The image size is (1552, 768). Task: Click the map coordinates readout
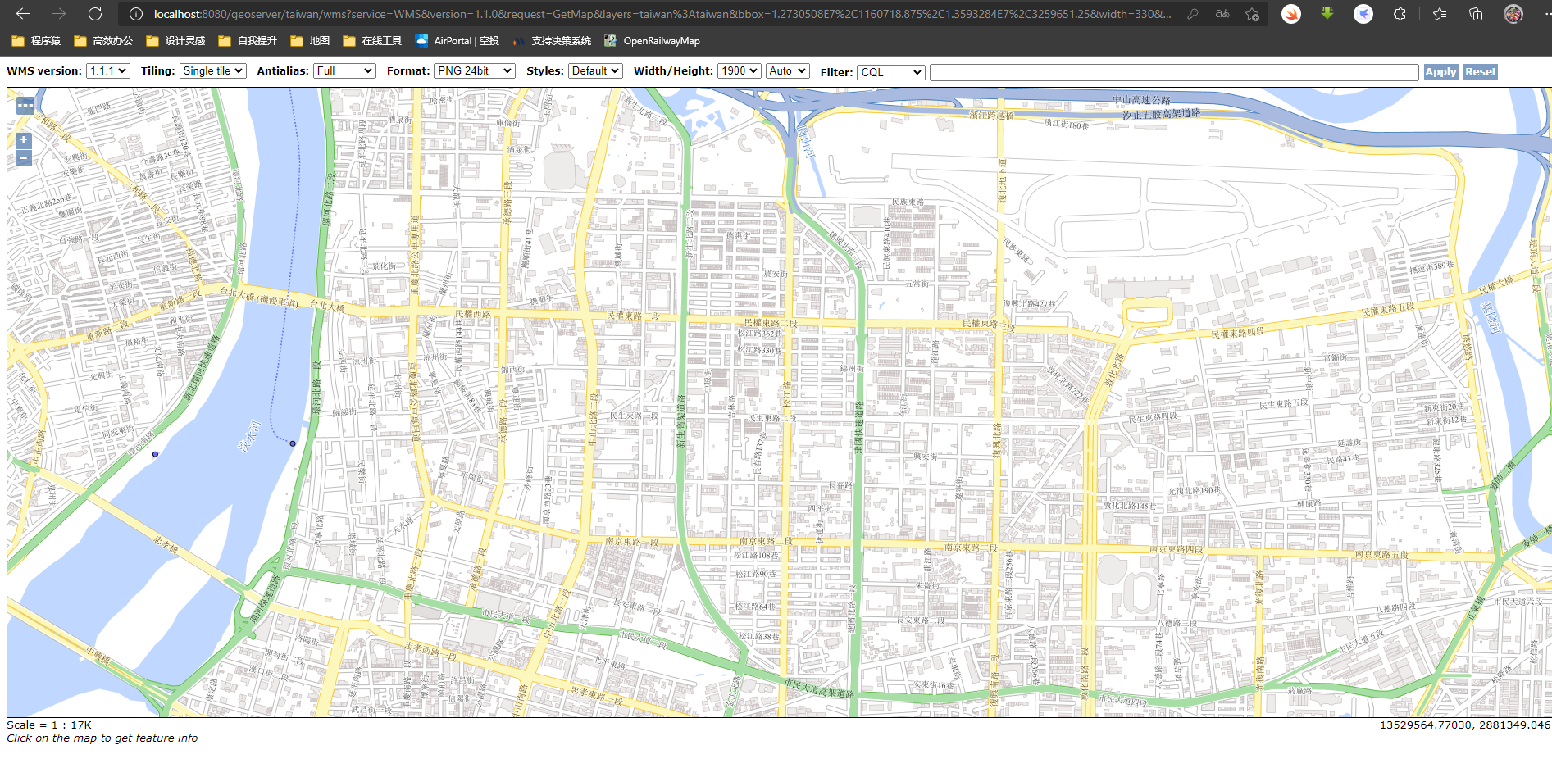(x=1465, y=725)
